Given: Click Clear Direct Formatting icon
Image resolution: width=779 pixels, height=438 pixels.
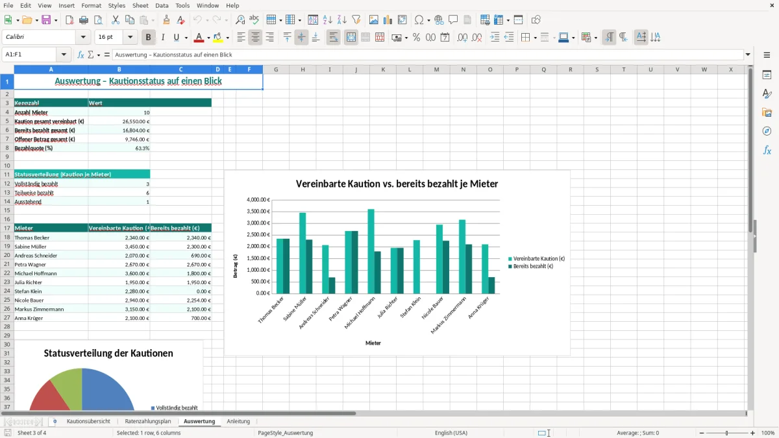Looking at the screenshot, I should 180,20.
